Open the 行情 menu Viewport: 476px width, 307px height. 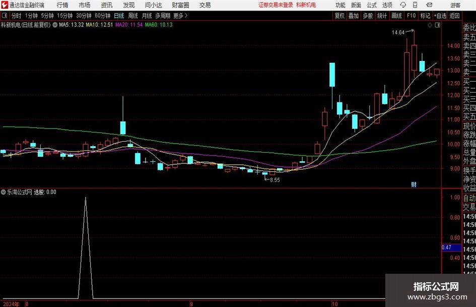coord(62,5)
